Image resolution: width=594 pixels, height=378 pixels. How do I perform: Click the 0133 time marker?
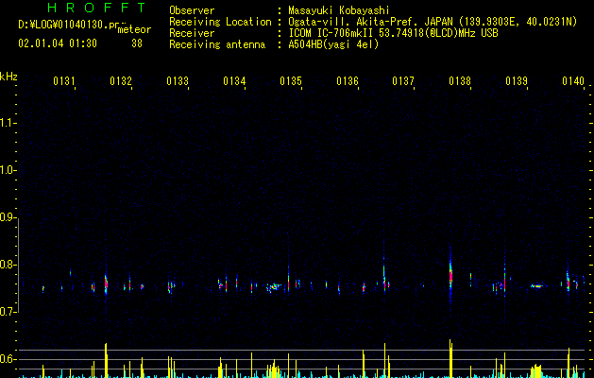coord(178,81)
